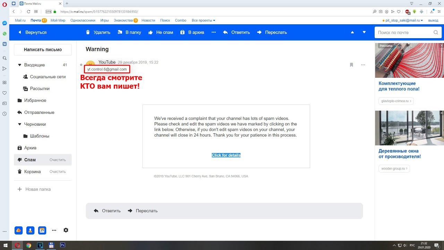Click Ответить in top toolbar
Image resolution: width=444 pixels, height=250 pixels.
(237, 32)
